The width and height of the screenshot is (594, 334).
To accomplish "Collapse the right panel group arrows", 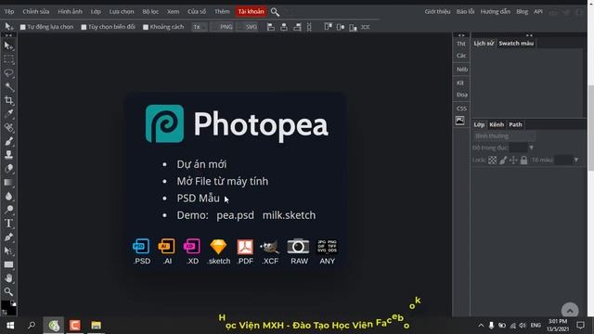I will (x=529, y=35).
